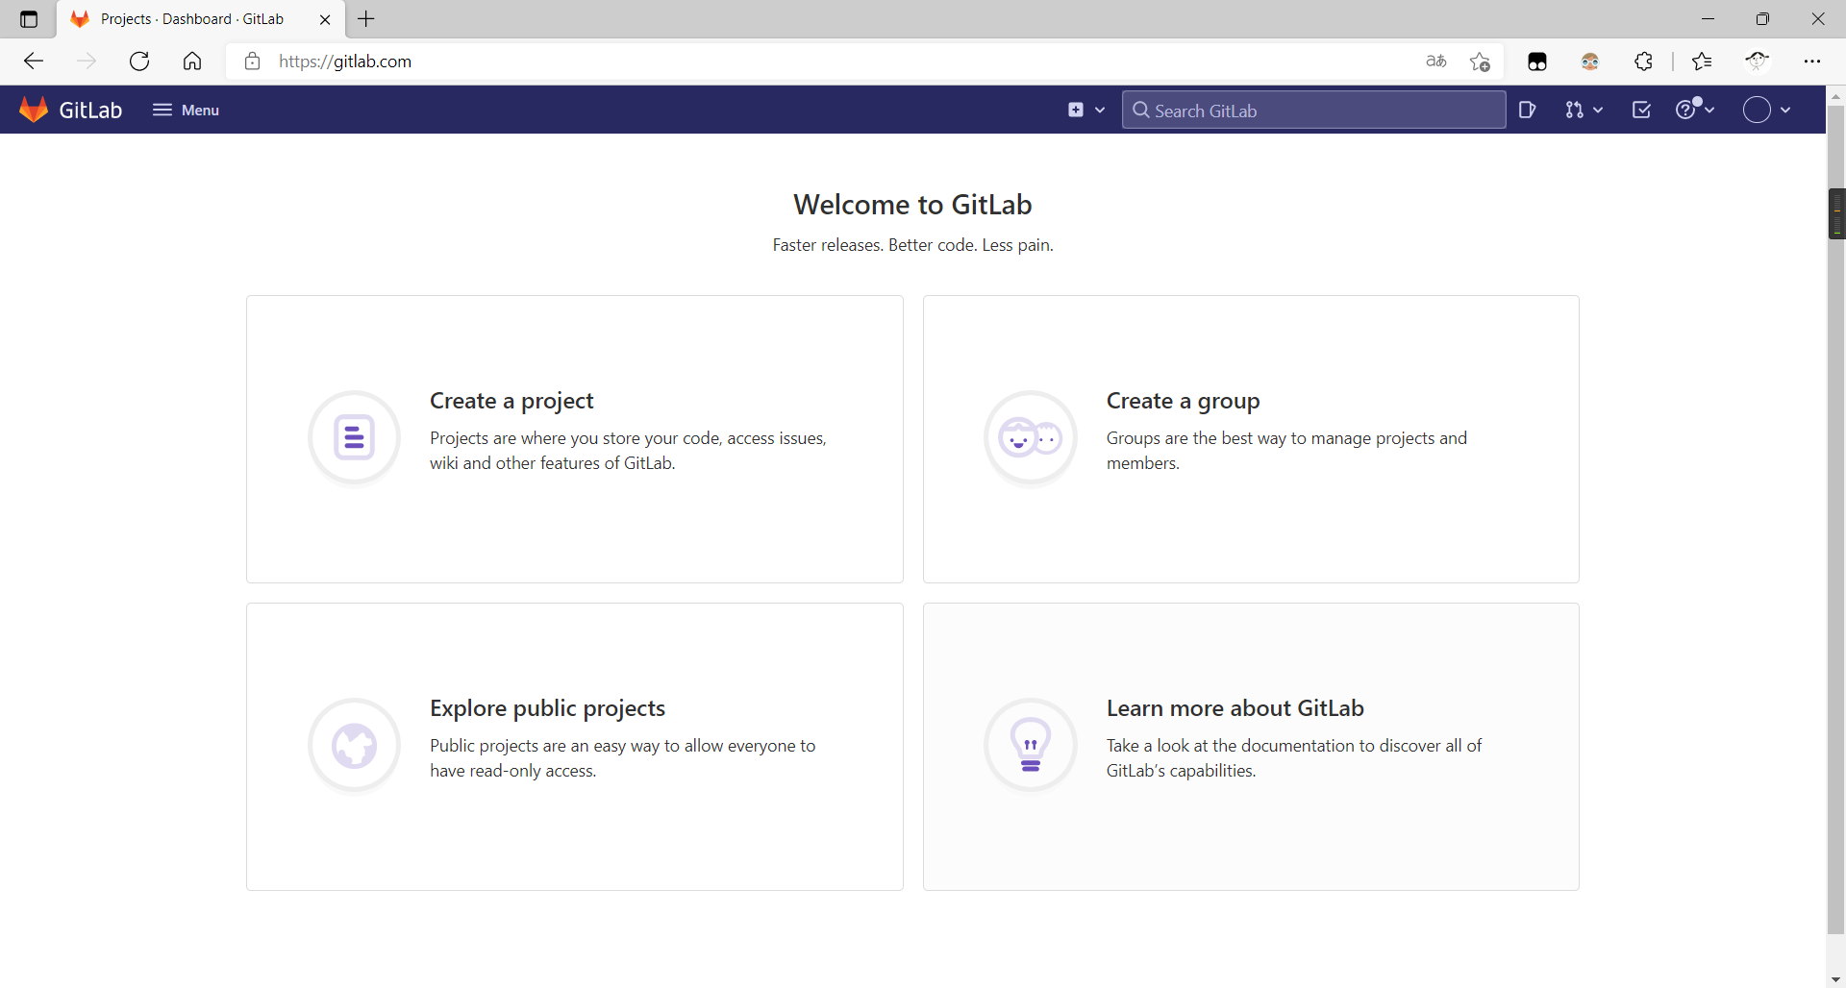This screenshot has height=988, width=1846.
Task: Open the tab actions menu icon
Action: pos(29,19)
